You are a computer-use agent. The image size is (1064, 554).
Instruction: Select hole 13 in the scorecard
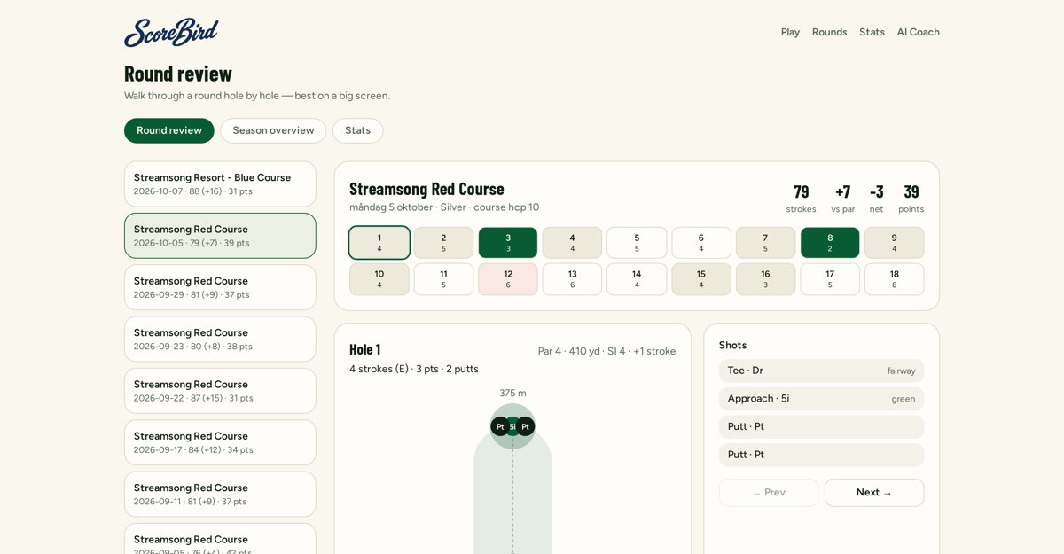click(x=572, y=279)
